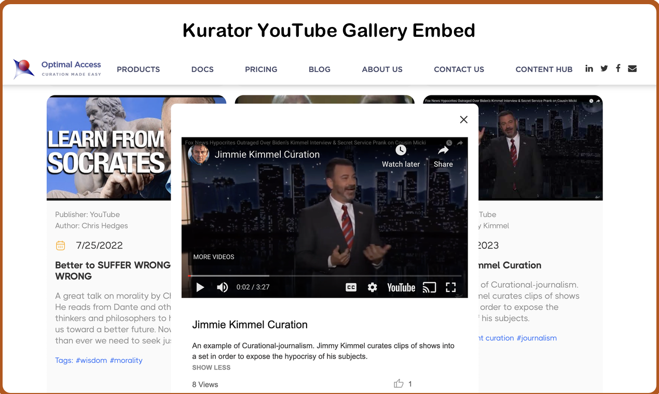Image resolution: width=659 pixels, height=394 pixels.
Task: Seek on the video progress bar
Action: [324, 276]
